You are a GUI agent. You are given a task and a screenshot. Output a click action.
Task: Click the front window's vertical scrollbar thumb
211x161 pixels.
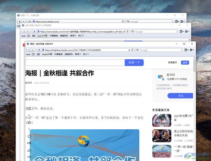pos(194,65)
